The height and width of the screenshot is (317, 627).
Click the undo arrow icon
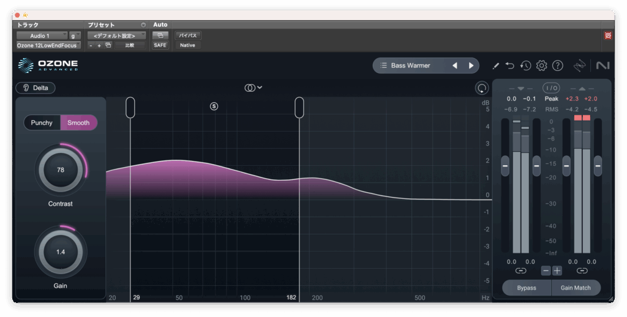tap(510, 65)
